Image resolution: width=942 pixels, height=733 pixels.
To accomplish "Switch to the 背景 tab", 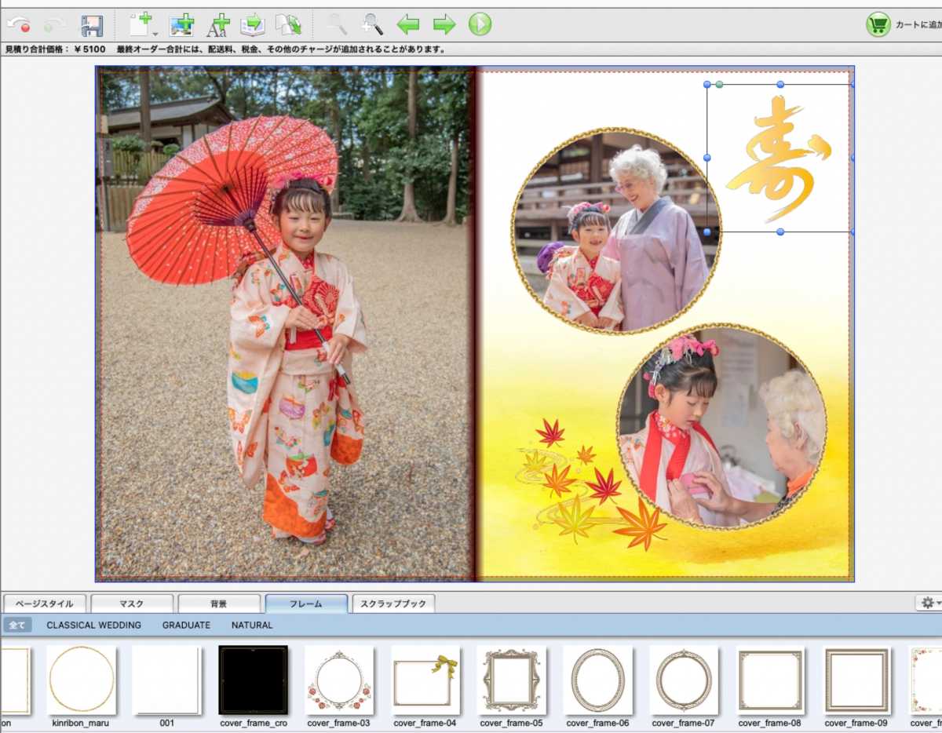I will pos(218,604).
